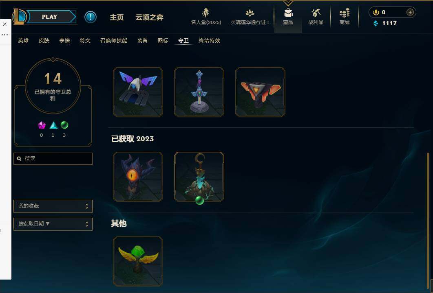Switch to the 皮肤 tab
The height and width of the screenshot is (293, 433).
click(x=44, y=41)
